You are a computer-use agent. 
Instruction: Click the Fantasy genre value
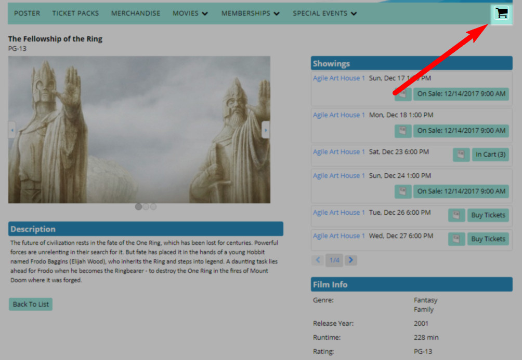[425, 300]
